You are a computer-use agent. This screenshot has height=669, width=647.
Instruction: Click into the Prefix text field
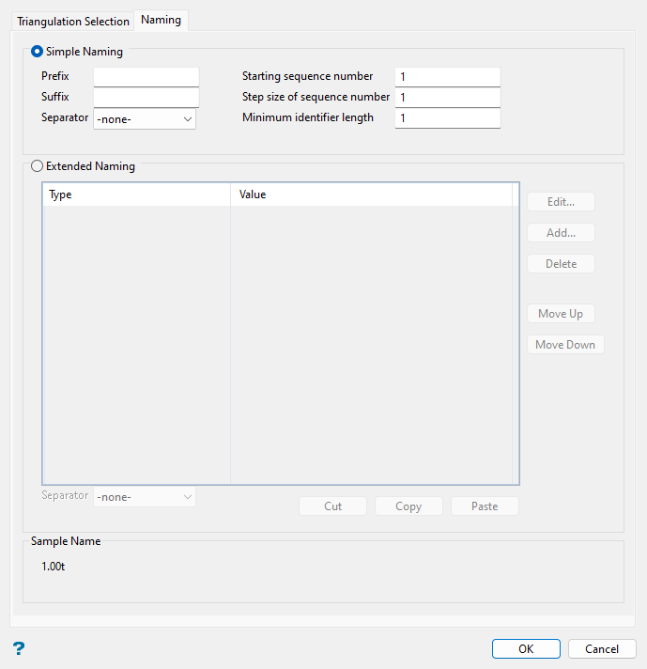coord(146,76)
